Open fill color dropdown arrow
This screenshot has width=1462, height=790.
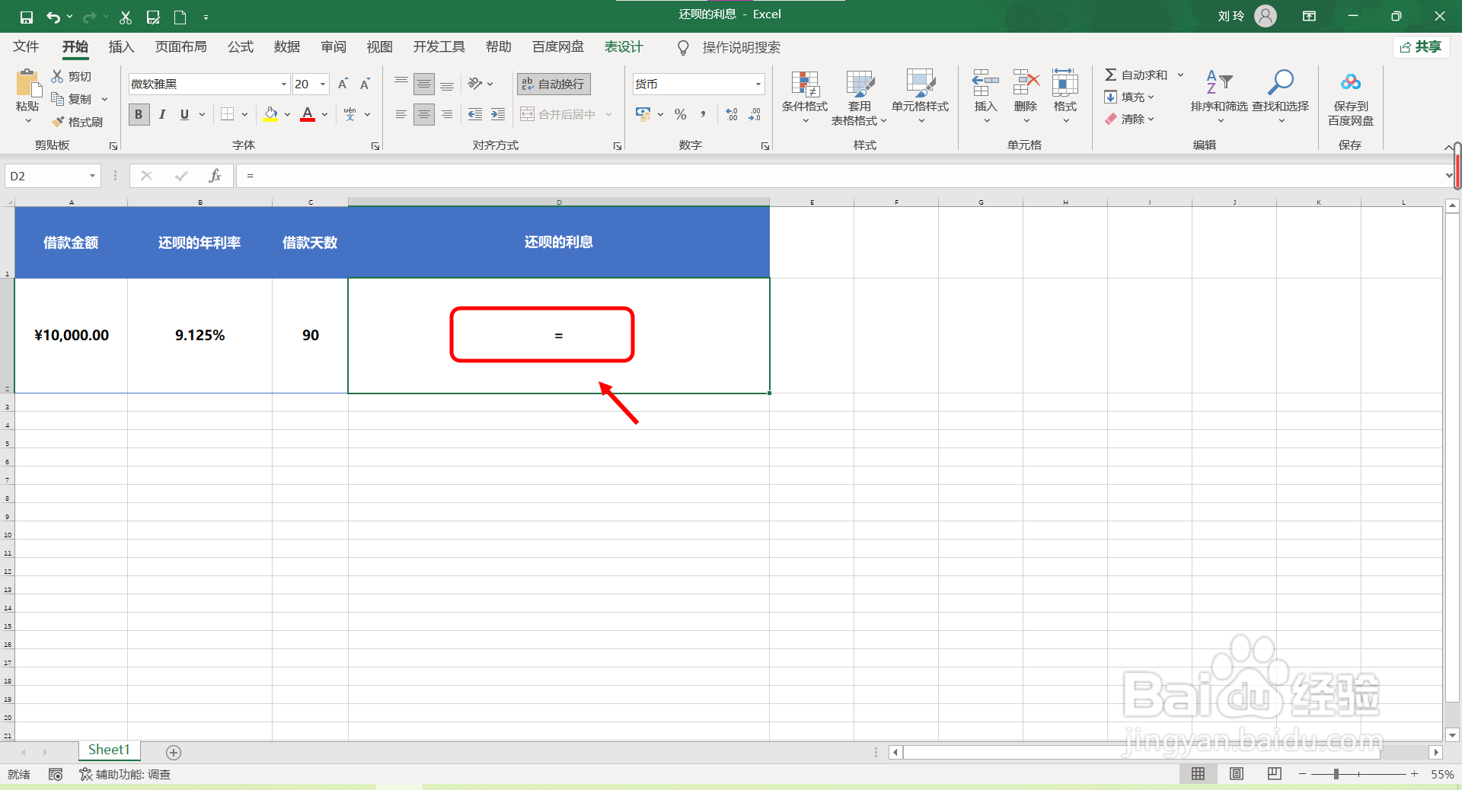pos(287,114)
